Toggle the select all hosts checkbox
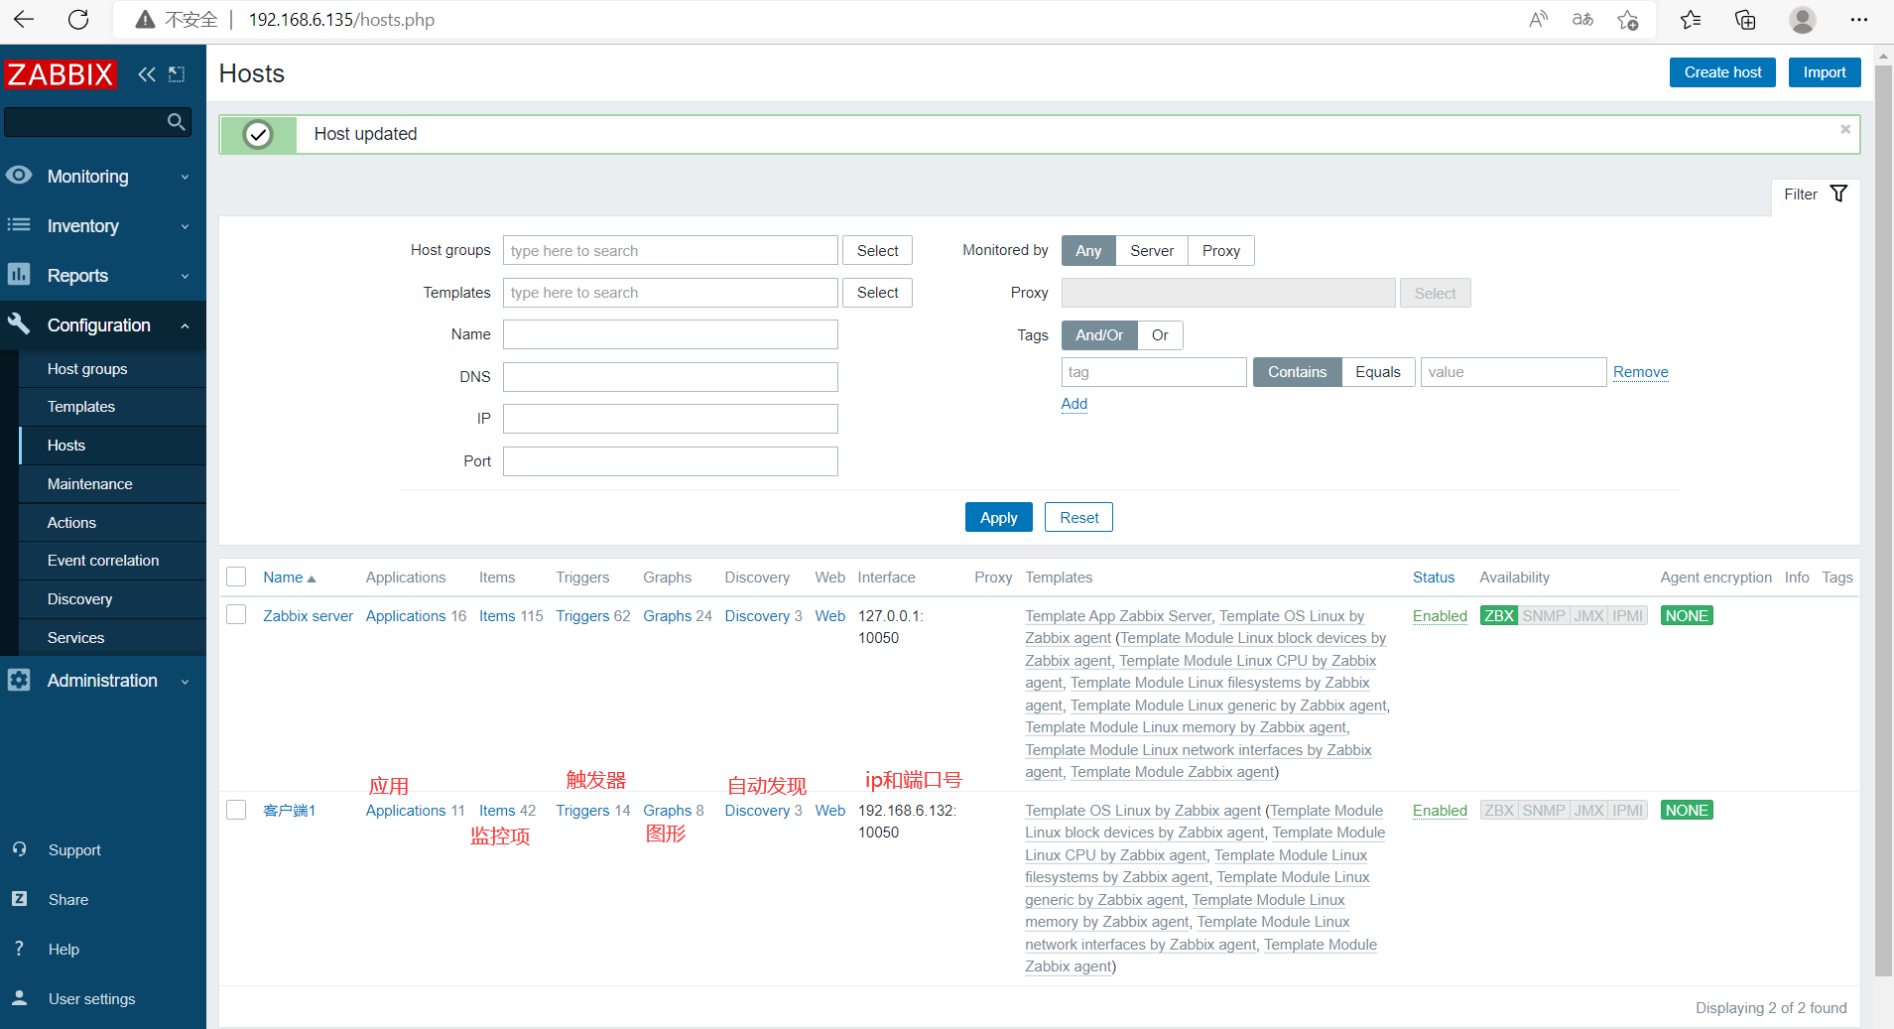This screenshot has height=1029, width=1894. pyautogui.click(x=236, y=577)
